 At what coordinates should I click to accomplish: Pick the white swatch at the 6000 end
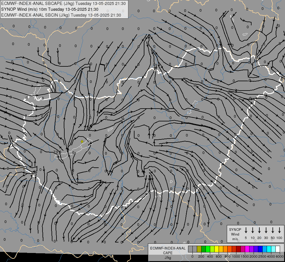278,249
